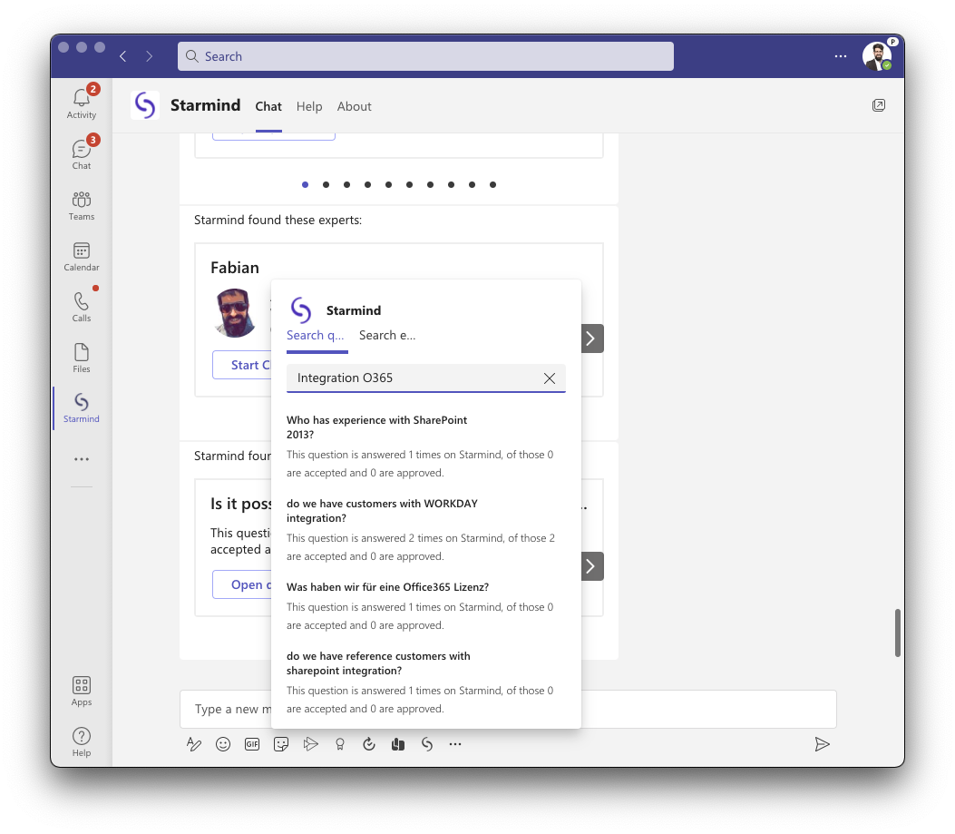Send the message with the arrow icon
This screenshot has height=834, width=955.
click(x=822, y=744)
